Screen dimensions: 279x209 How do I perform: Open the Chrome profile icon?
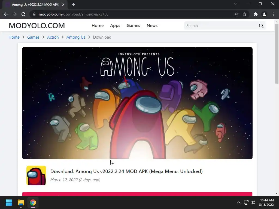pyautogui.click(x=264, y=14)
